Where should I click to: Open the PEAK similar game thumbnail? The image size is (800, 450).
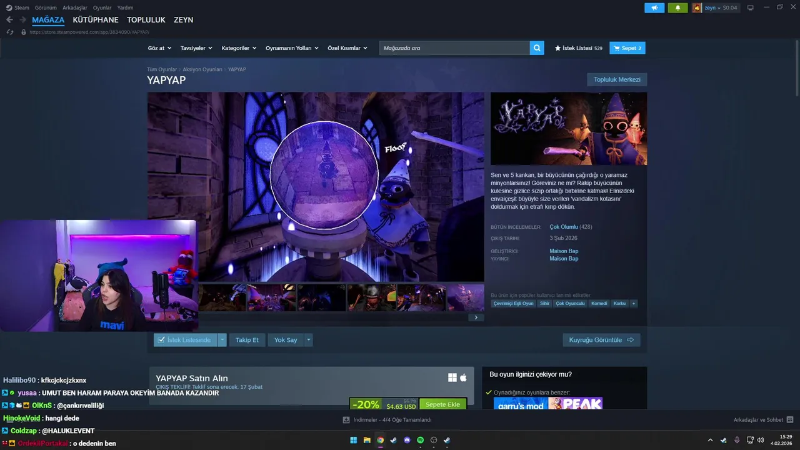(x=576, y=404)
